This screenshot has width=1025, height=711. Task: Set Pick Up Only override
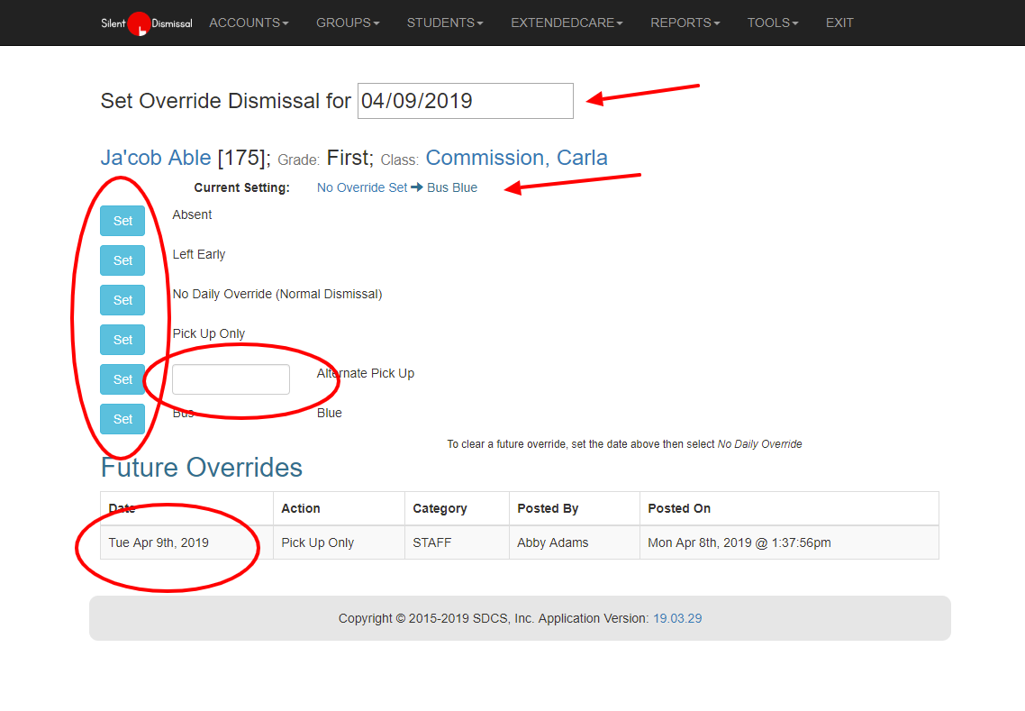122,340
